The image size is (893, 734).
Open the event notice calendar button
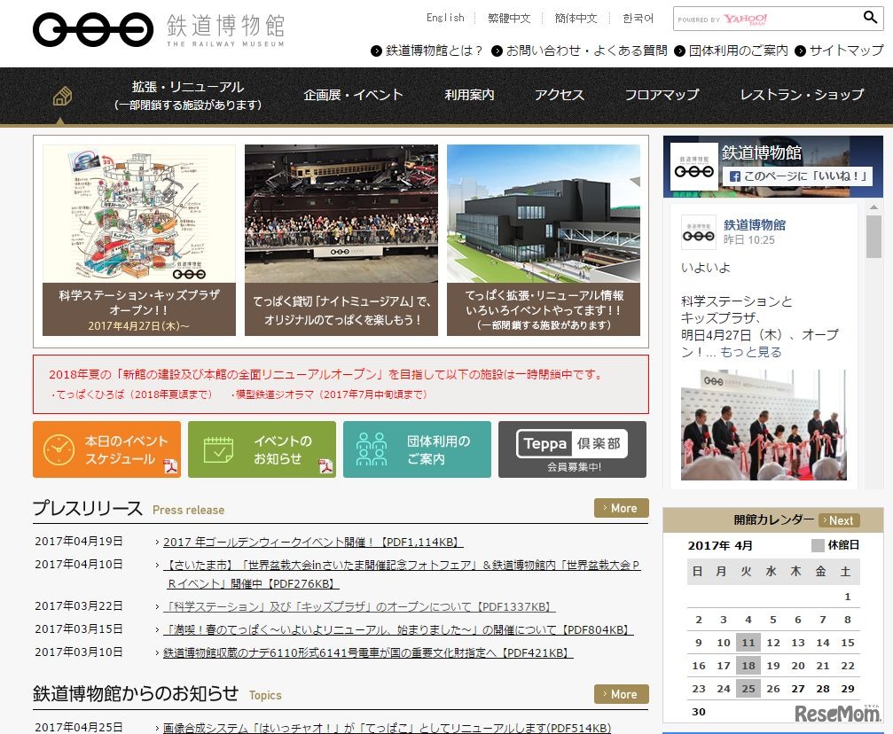(262, 449)
